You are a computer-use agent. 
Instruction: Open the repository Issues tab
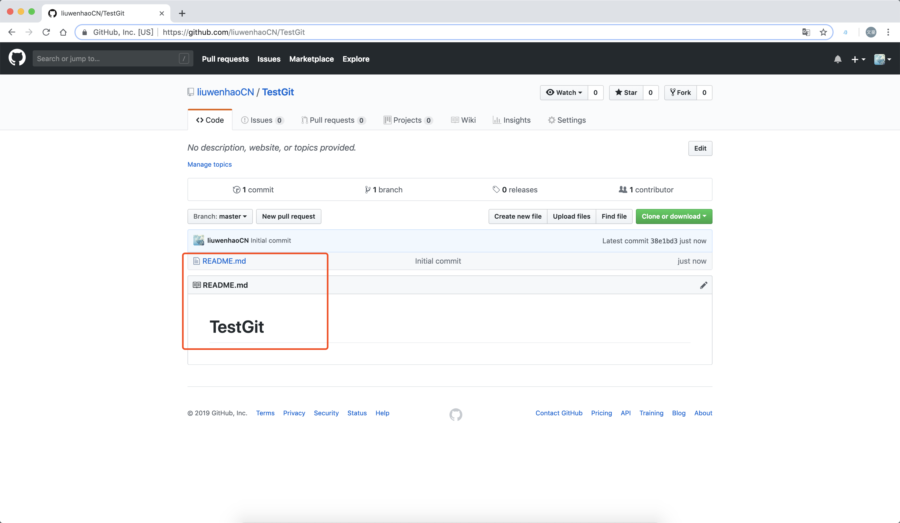click(x=262, y=120)
